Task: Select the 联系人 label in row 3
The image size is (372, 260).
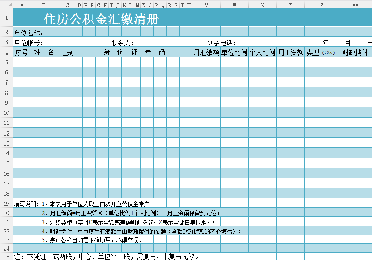Action: coord(122,43)
